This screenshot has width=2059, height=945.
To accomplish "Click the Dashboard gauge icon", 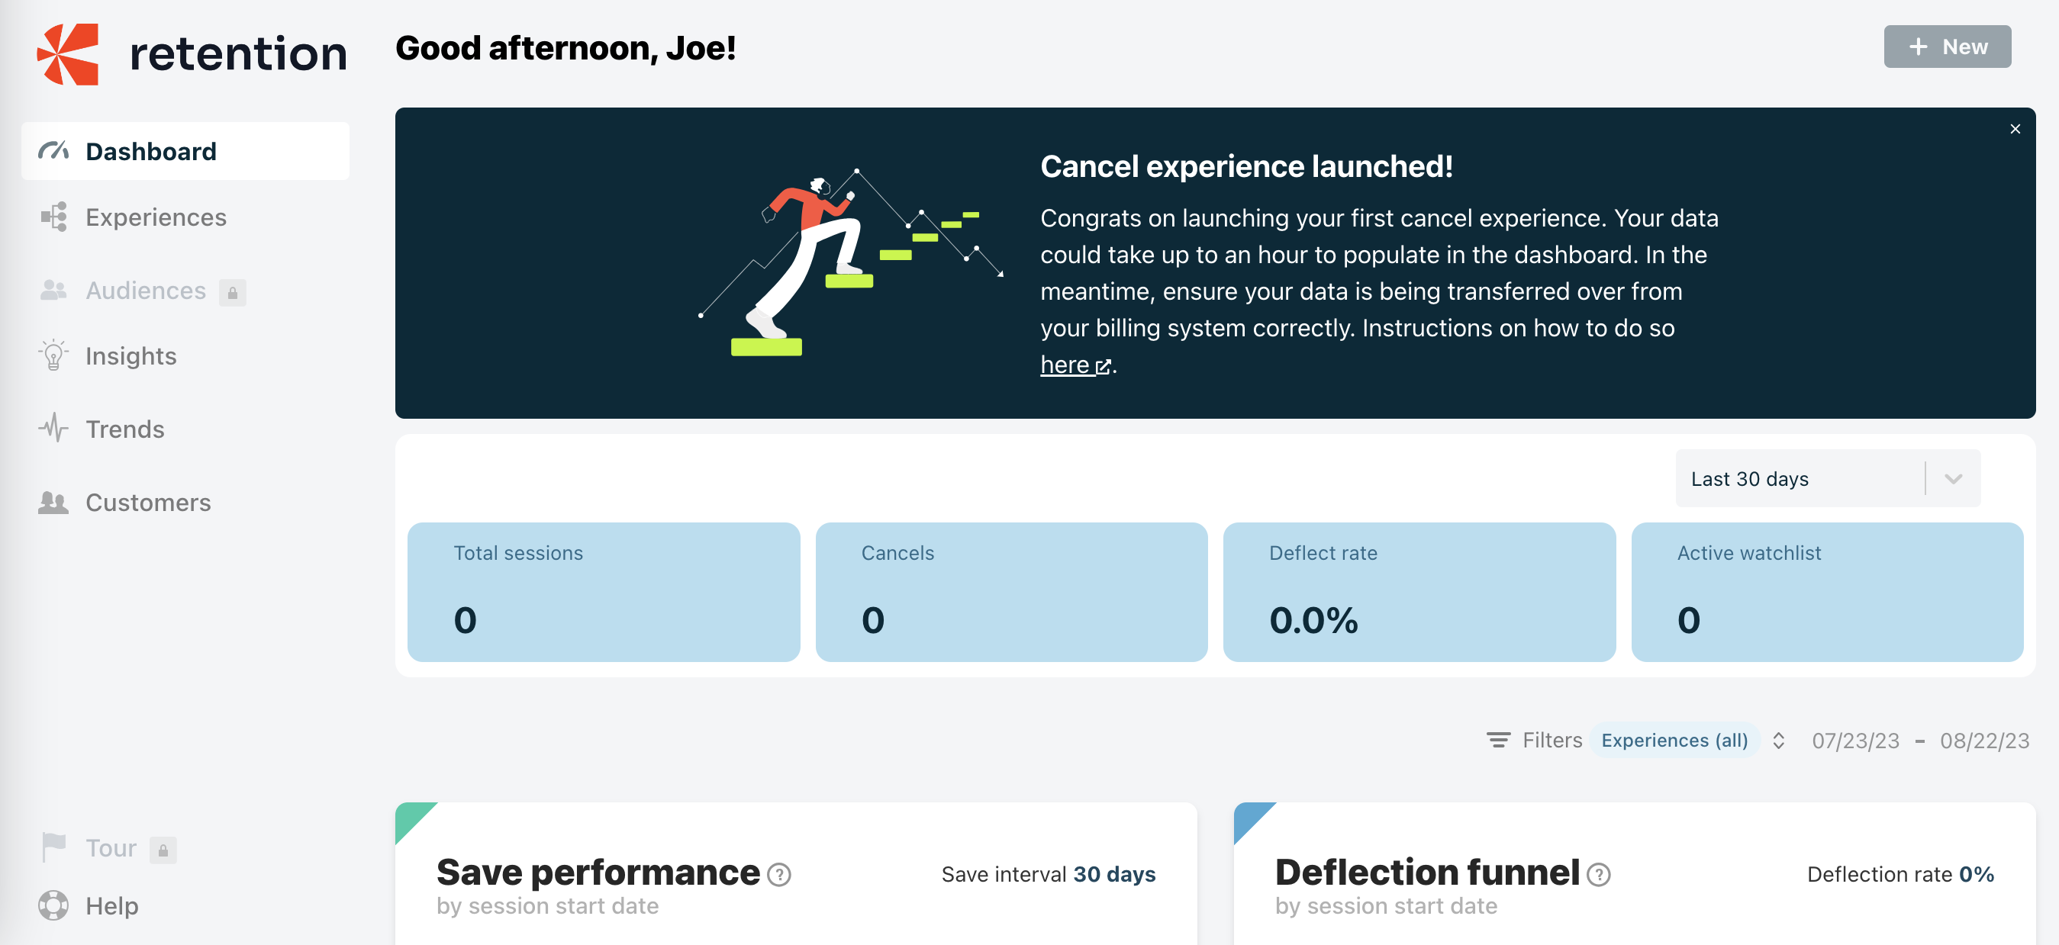I will (53, 151).
